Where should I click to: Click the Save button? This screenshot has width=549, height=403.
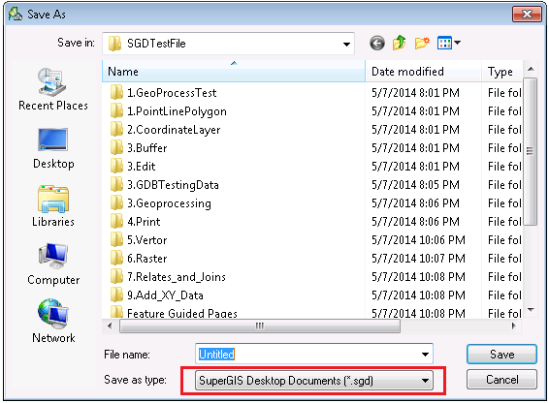[x=501, y=355]
